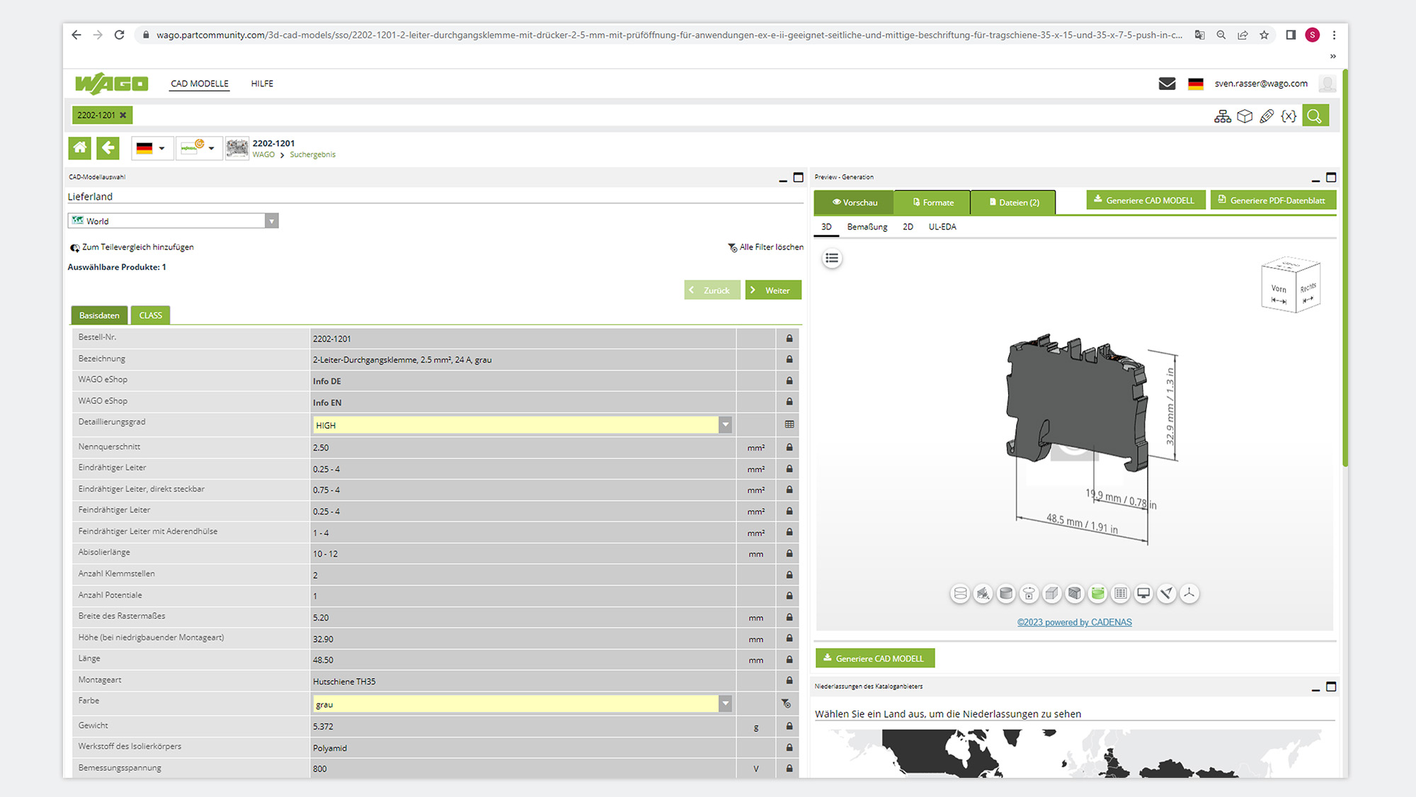Open the 3D geometric search cube icon
Image resolution: width=1416 pixels, height=797 pixels.
tap(1245, 115)
